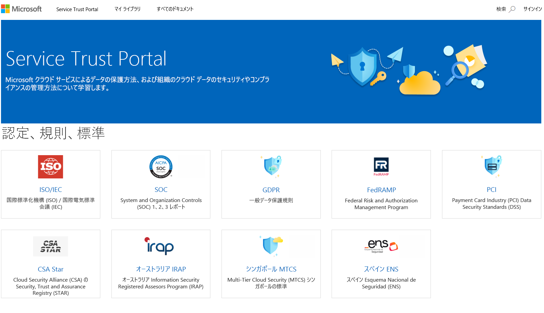
Task: Click the ISO red logo icon
Action: [x=51, y=167]
